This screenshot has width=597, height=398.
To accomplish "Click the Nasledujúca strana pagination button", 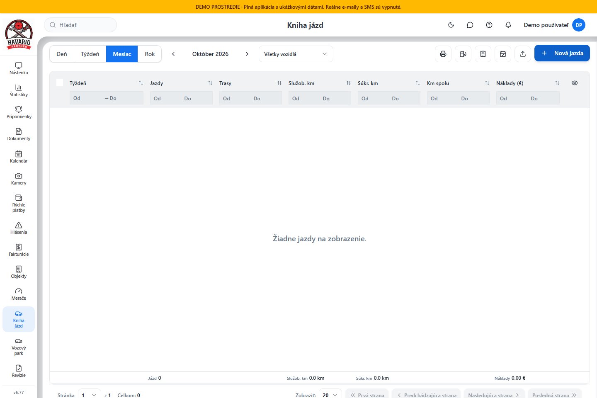I will pyautogui.click(x=494, y=395).
